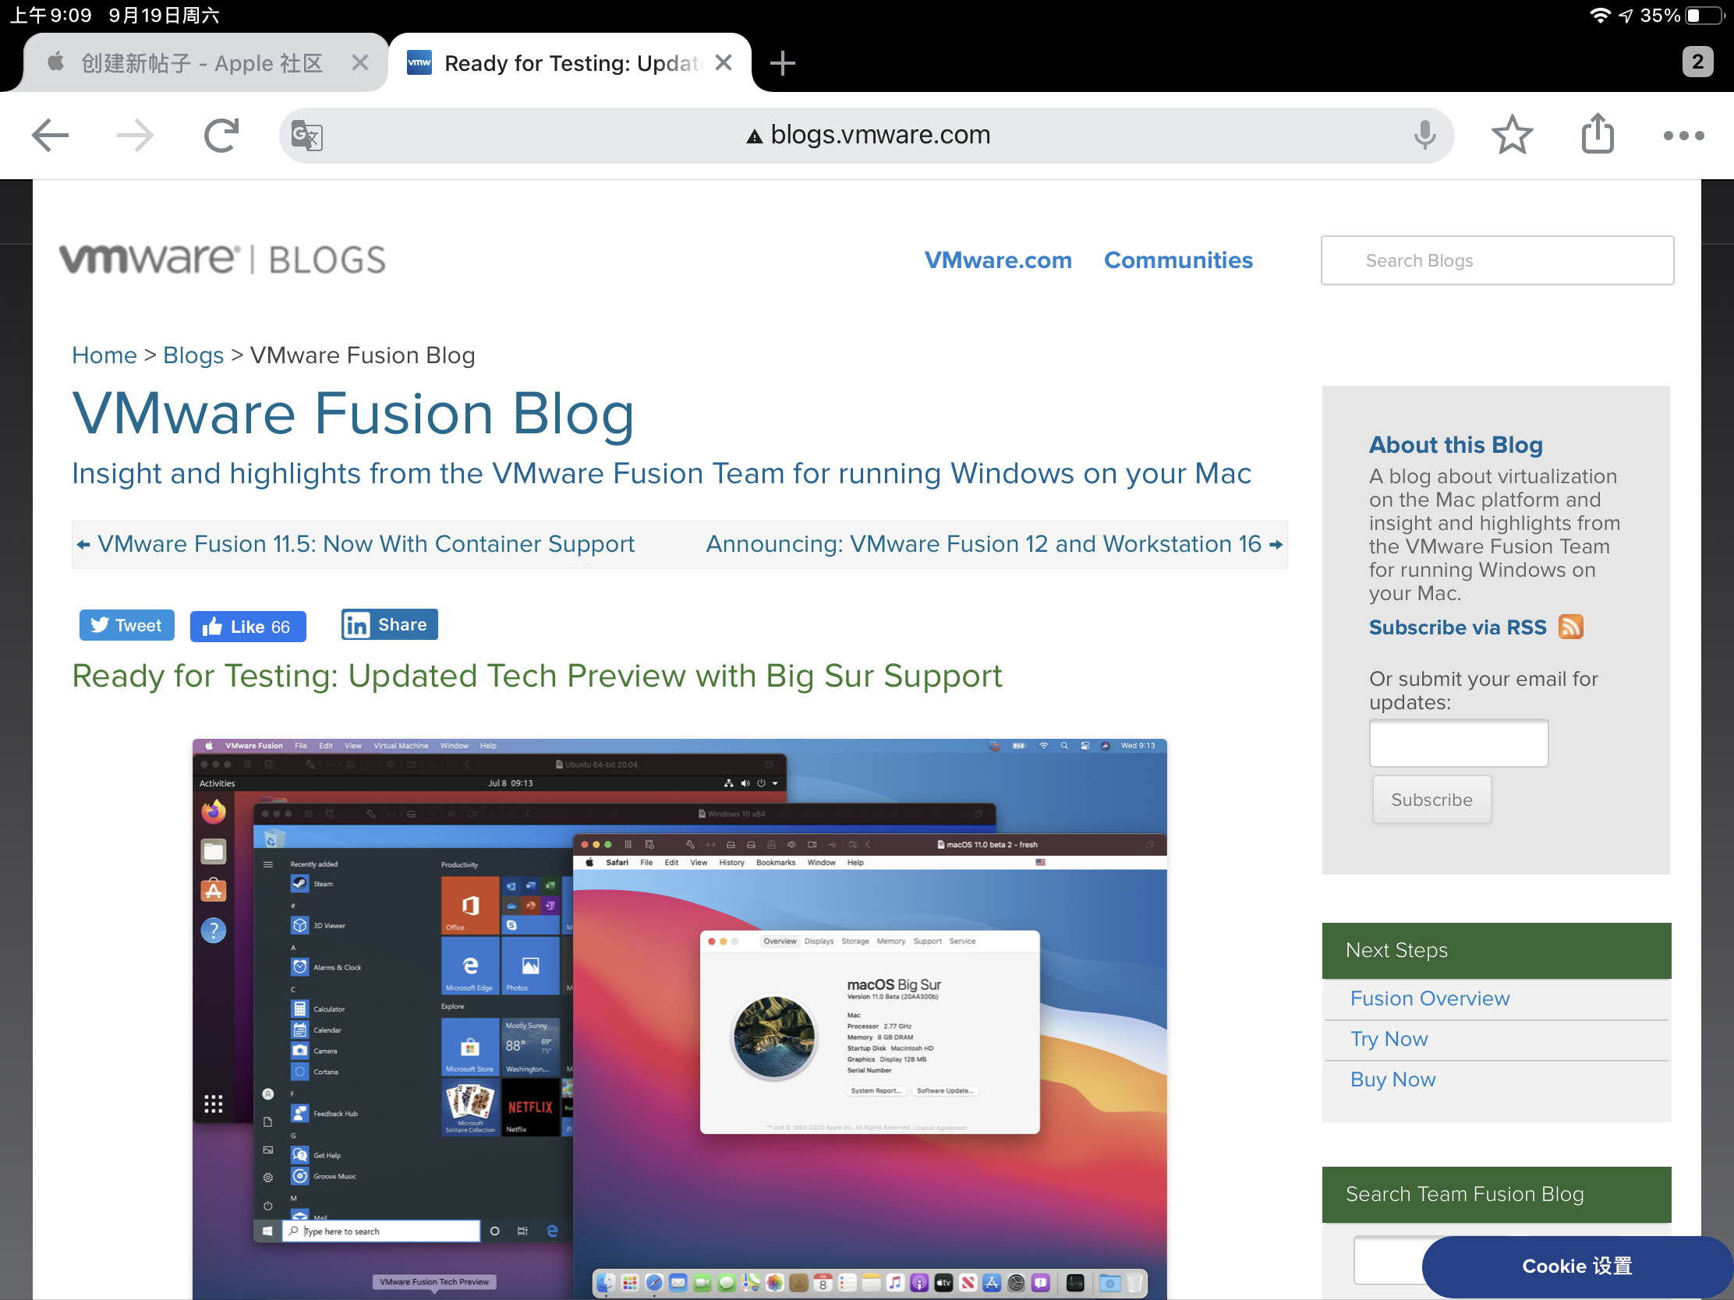The image size is (1734, 1300).
Task: Open the three-dot browser menu
Action: (1683, 136)
